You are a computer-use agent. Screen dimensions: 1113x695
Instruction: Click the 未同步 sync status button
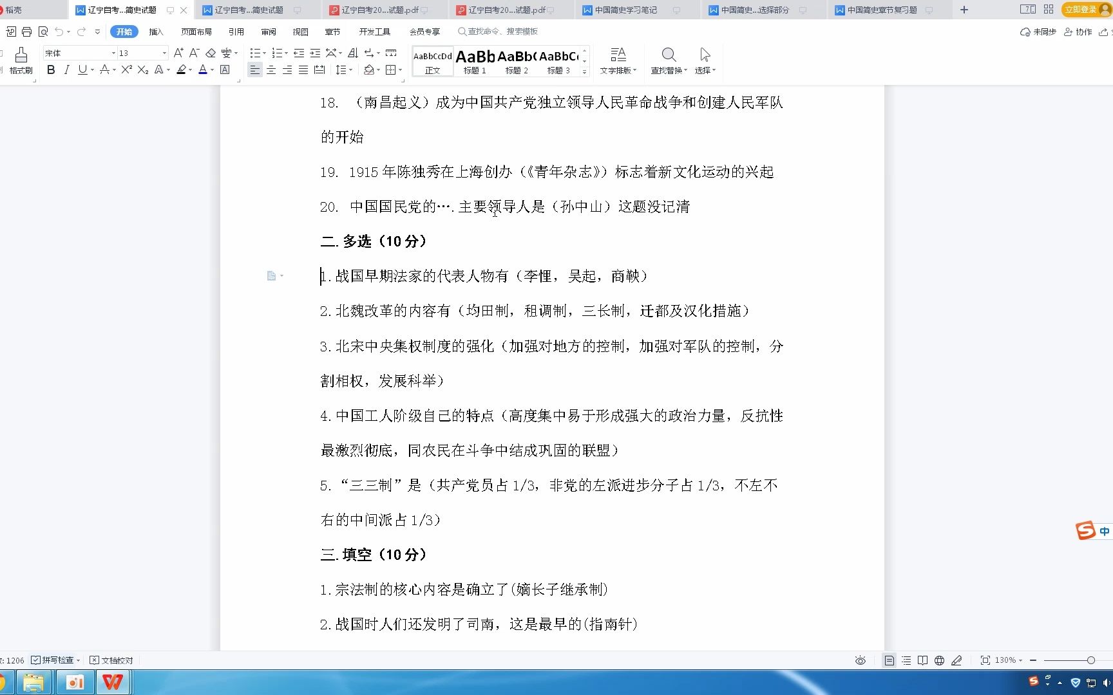coord(1038,32)
